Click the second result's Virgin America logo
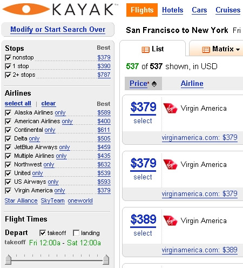Image resolution: width=243 pixels, height=268 pixels. coord(170,164)
